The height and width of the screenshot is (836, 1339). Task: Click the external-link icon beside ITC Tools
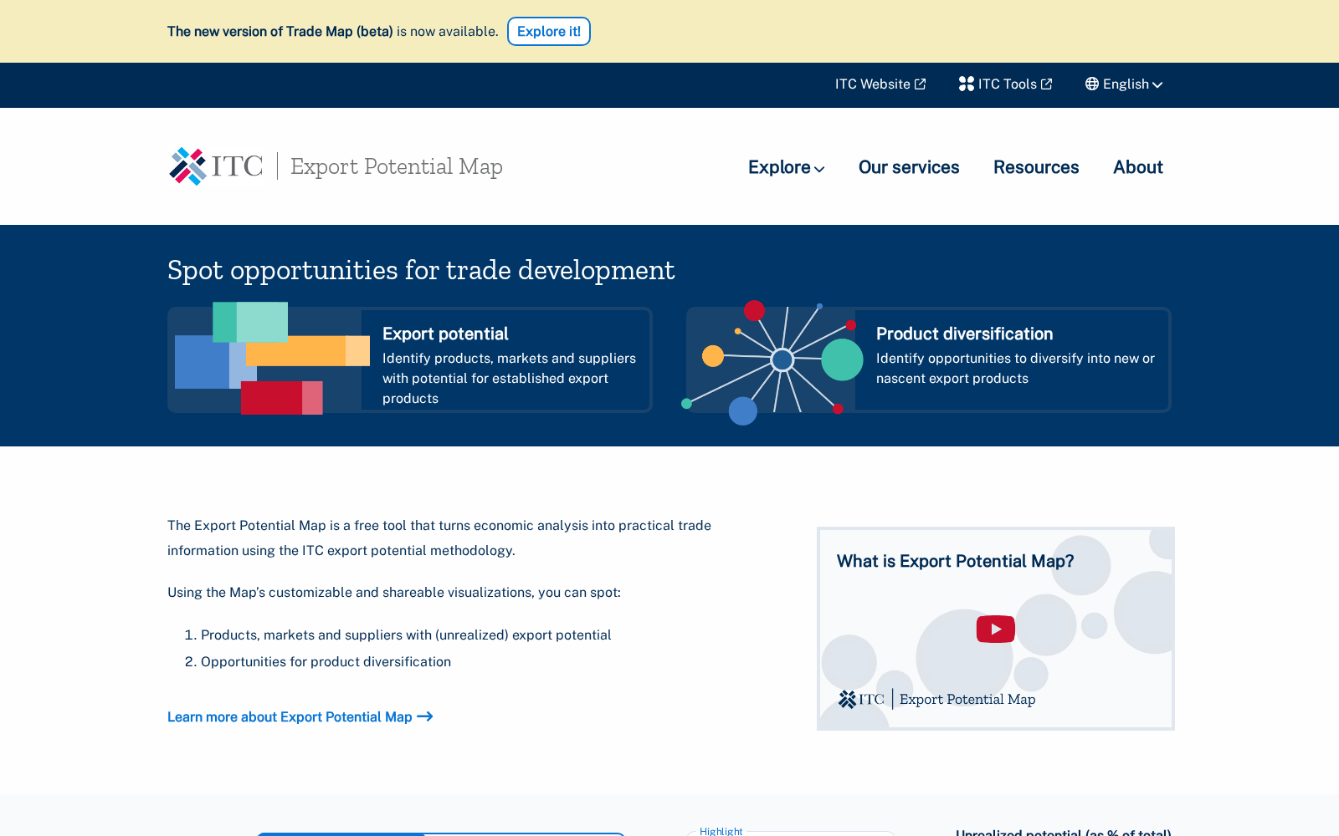1046,84
